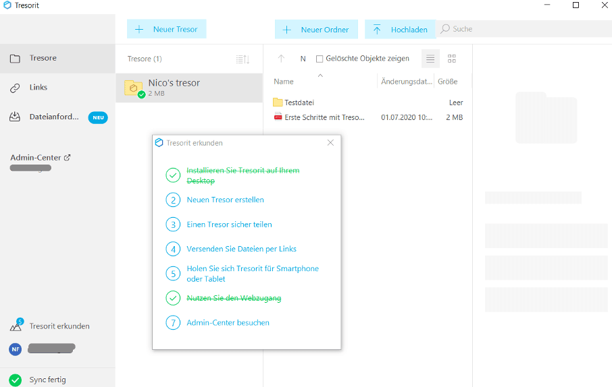This screenshot has width=612, height=387.
Task: Click the Tresorit logo in the dialog title
Action: point(159,143)
